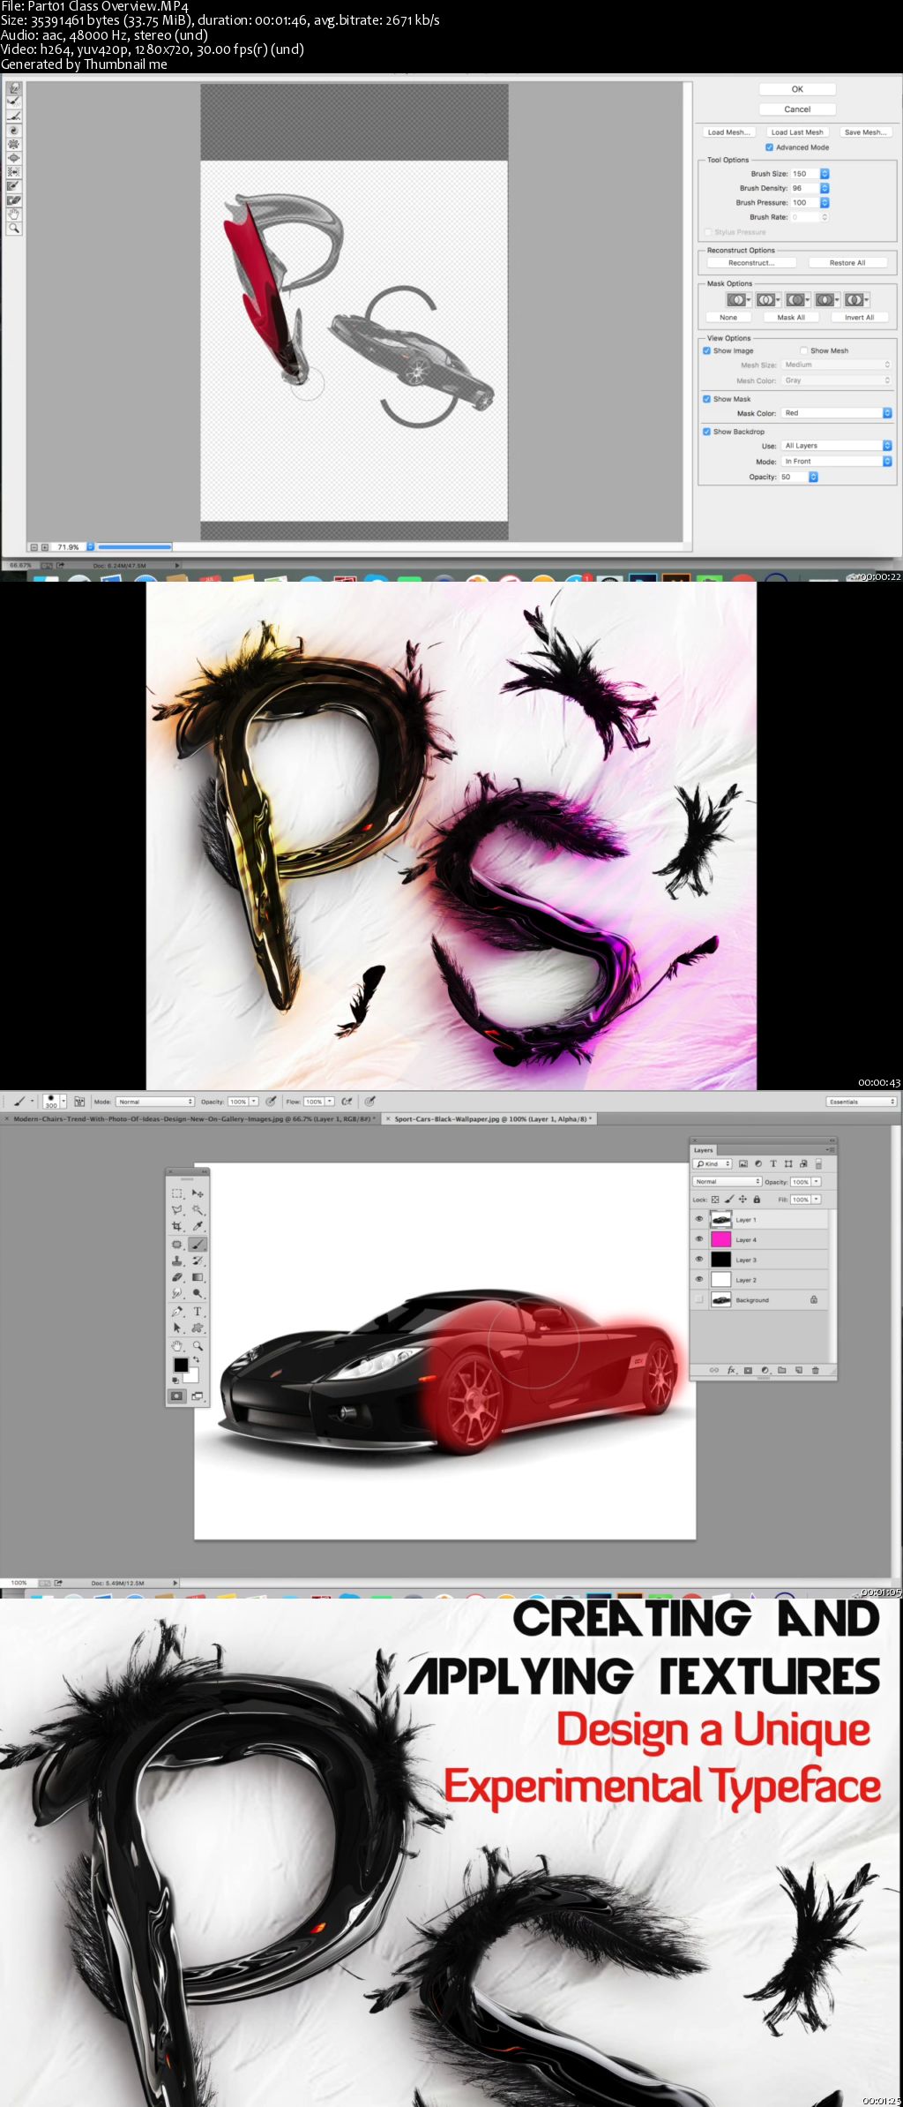
Task: Select the Zoom tool in Liquify toolbar
Action: pyautogui.click(x=14, y=229)
